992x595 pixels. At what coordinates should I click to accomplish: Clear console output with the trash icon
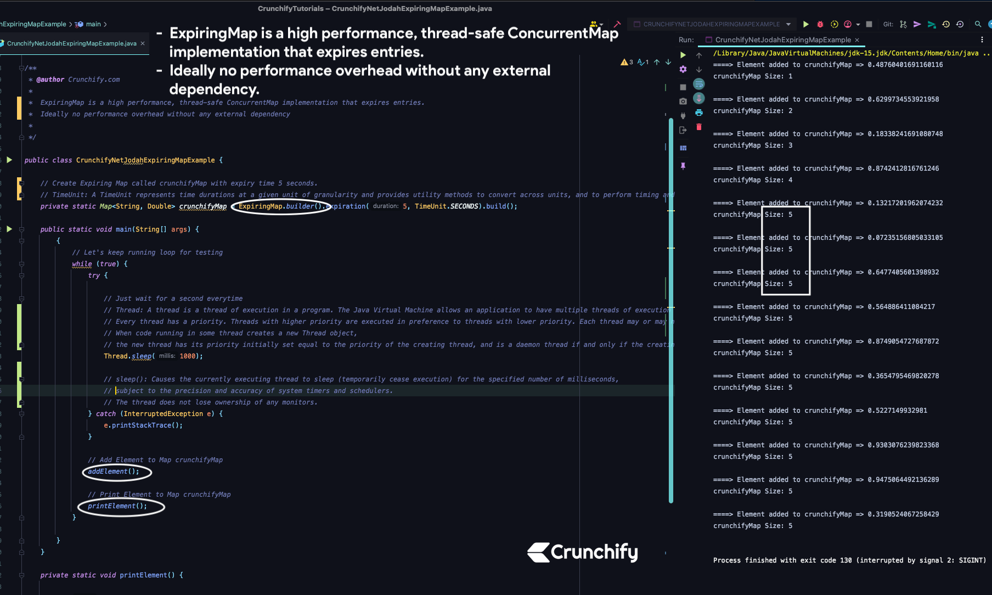pos(698,127)
